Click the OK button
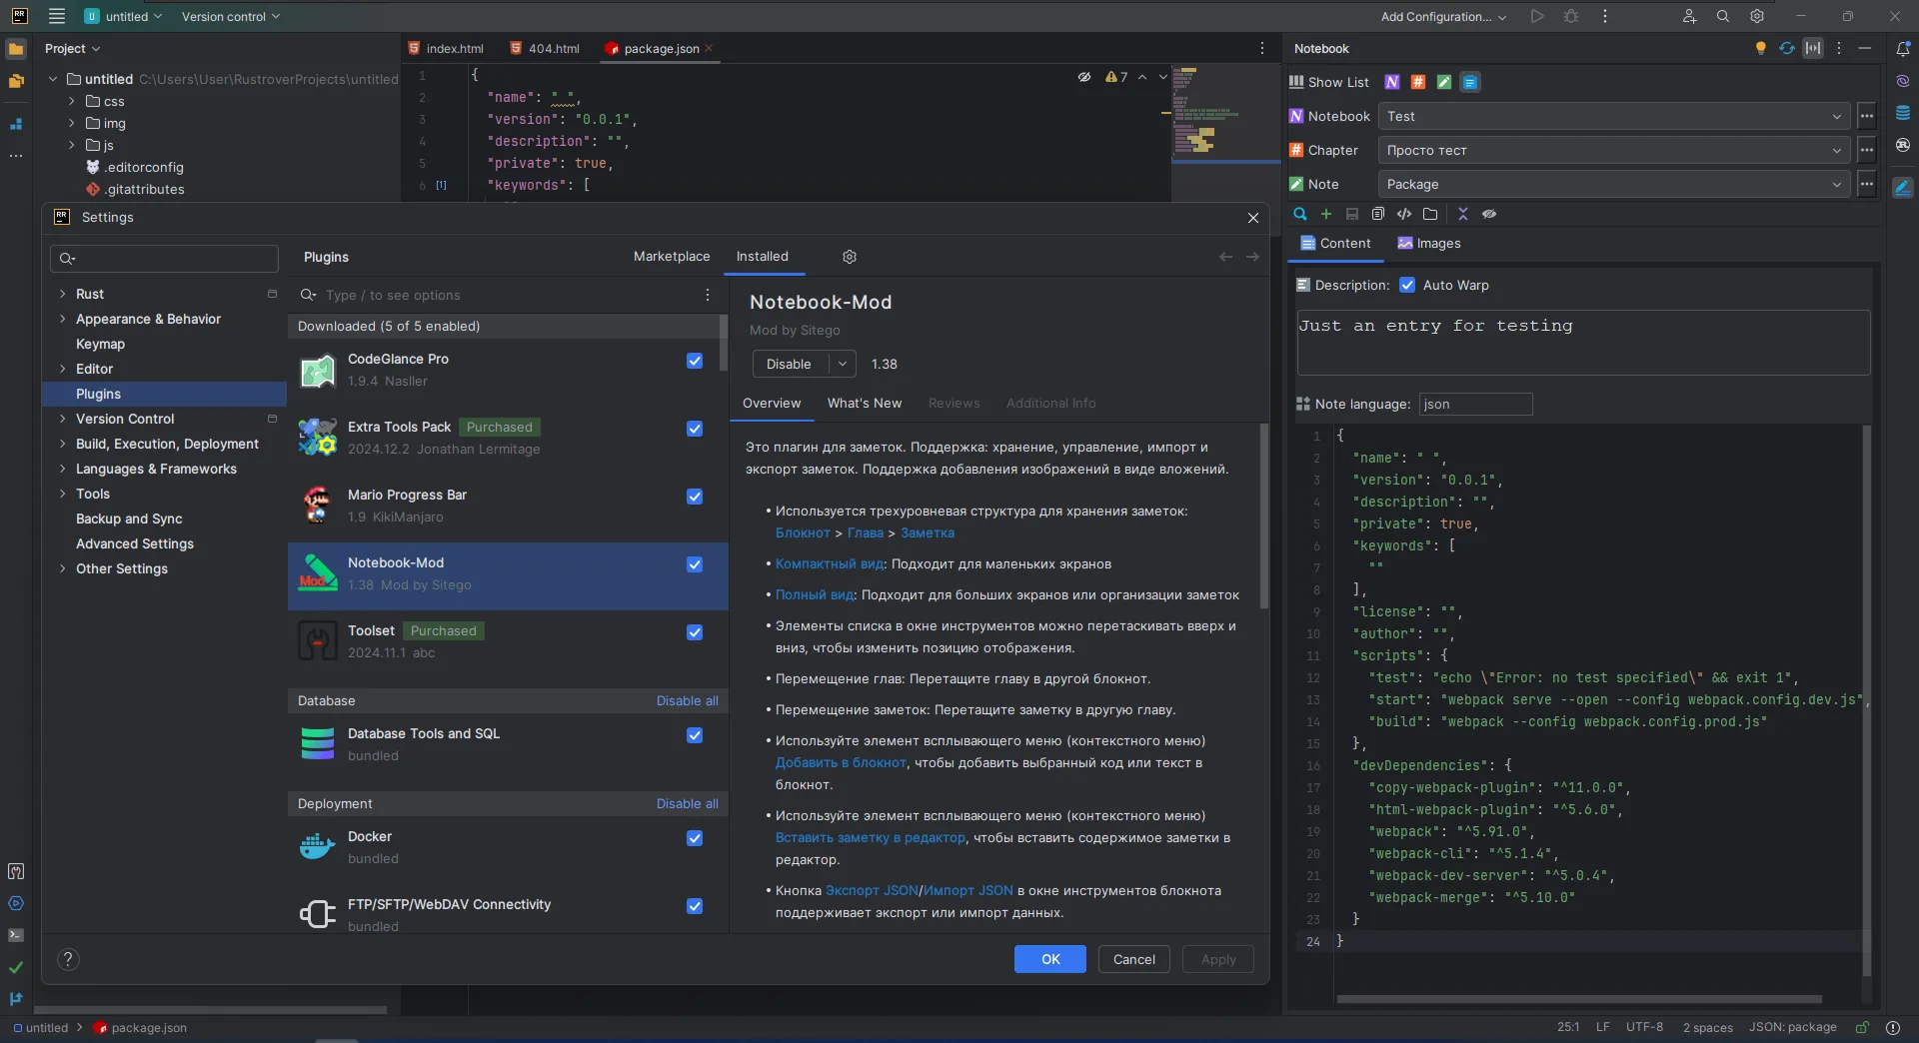This screenshot has height=1043, width=1919. pyautogui.click(x=1050, y=959)
